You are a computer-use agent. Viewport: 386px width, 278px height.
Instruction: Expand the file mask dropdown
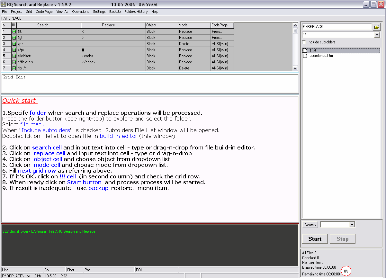tap(377, 35)
